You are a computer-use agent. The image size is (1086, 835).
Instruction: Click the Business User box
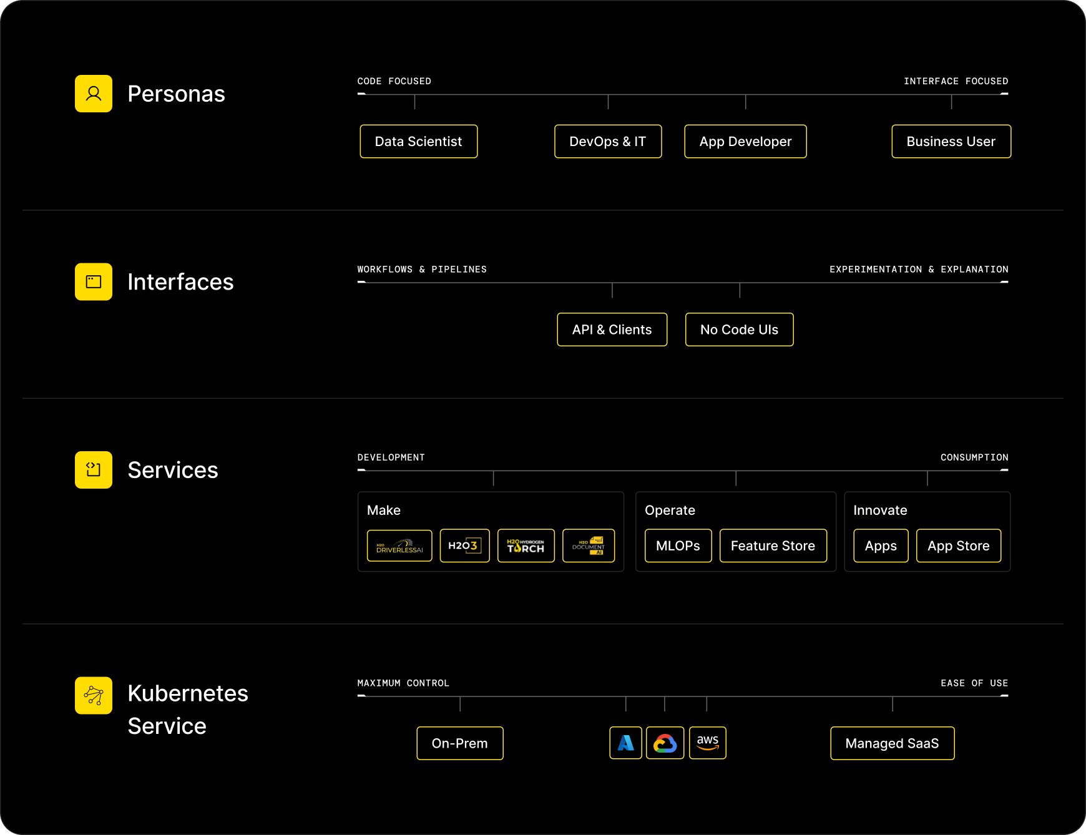click(951, 142)
